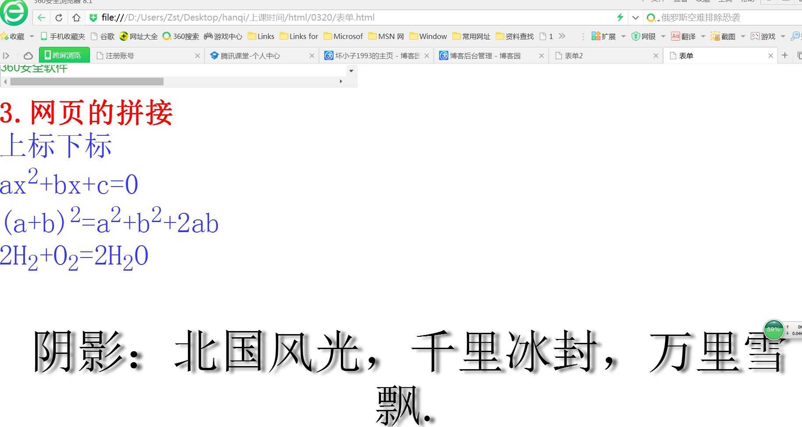Screen dimensions: 802x427
Task: Click the sidebar toggle icon left of tabs
Action: point(6,56)
